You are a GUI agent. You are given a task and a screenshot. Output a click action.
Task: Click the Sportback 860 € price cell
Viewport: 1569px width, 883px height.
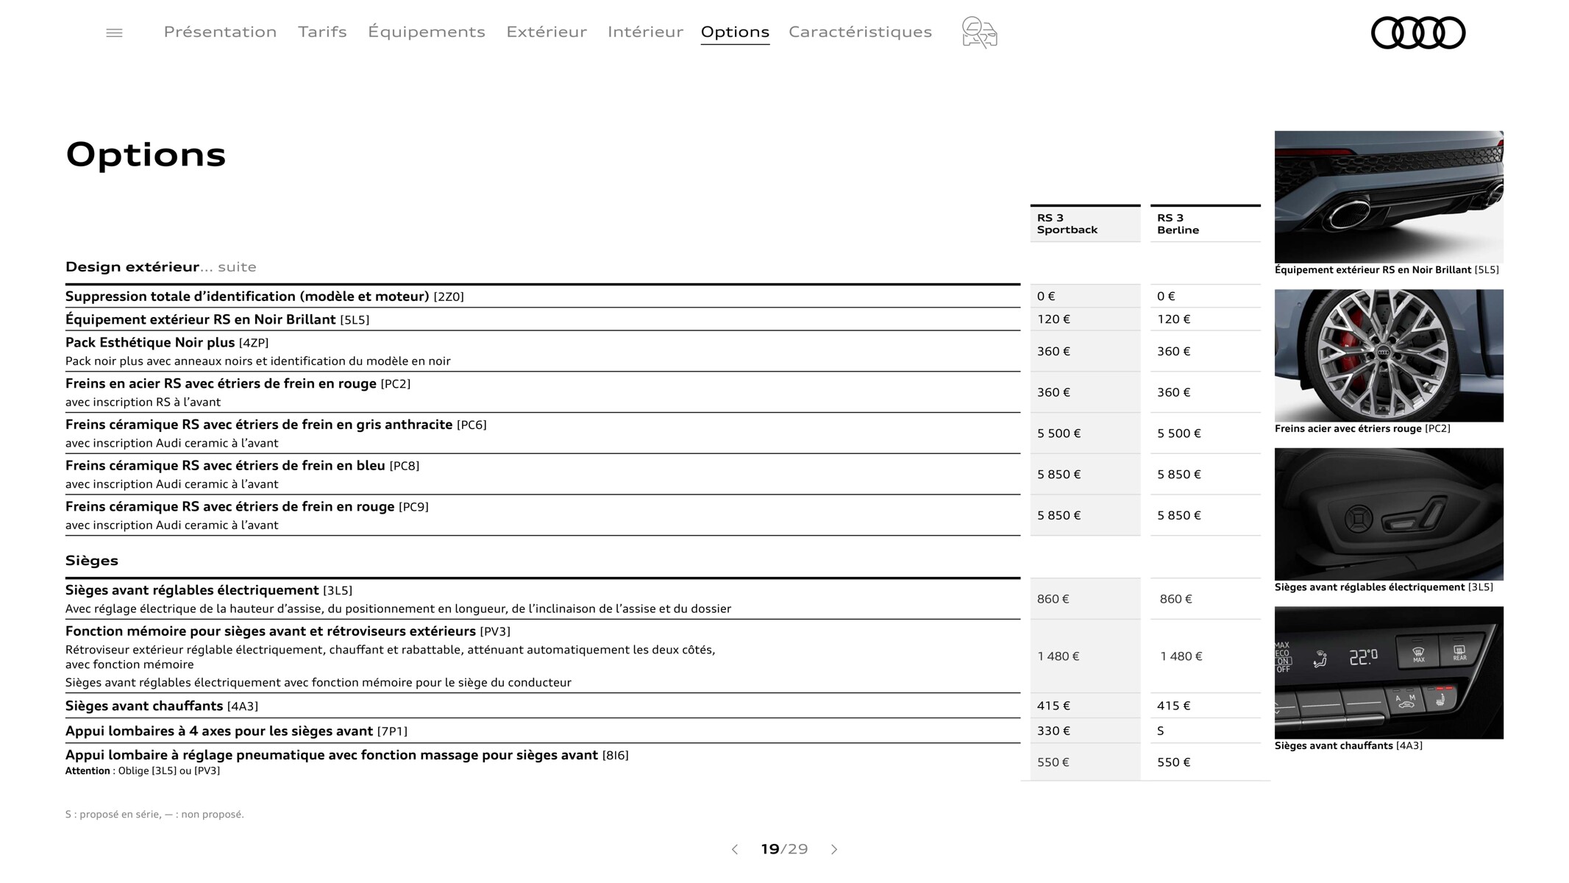coord(1085,599)
